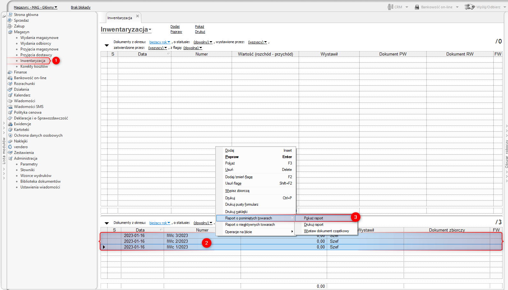Choose Pokaż raport from submenu
The height and width of the screenshot is (290, 508).
tap(313, 218)
